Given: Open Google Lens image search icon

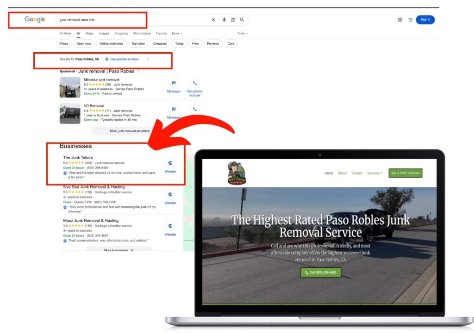Looking at the screenshot, I should pos(233,19).
